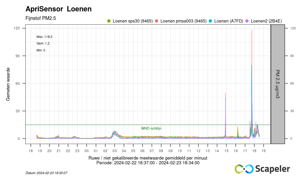Screen dimensions: 302x181
Task: Click the '17' x-axis tick label
Action: [245, 151]
